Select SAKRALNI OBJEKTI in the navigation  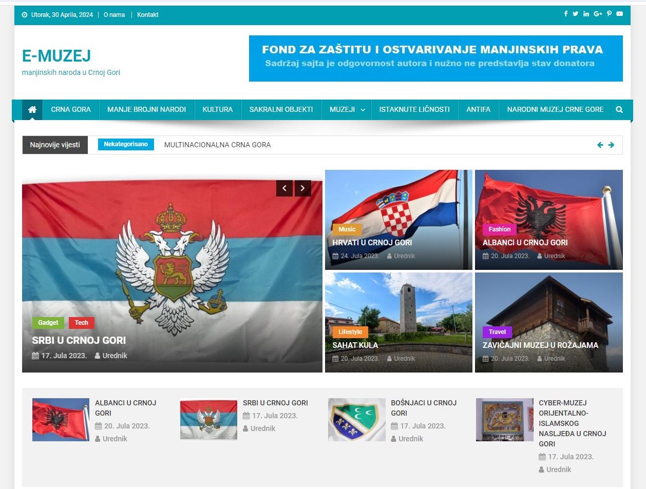pos(281,109)
